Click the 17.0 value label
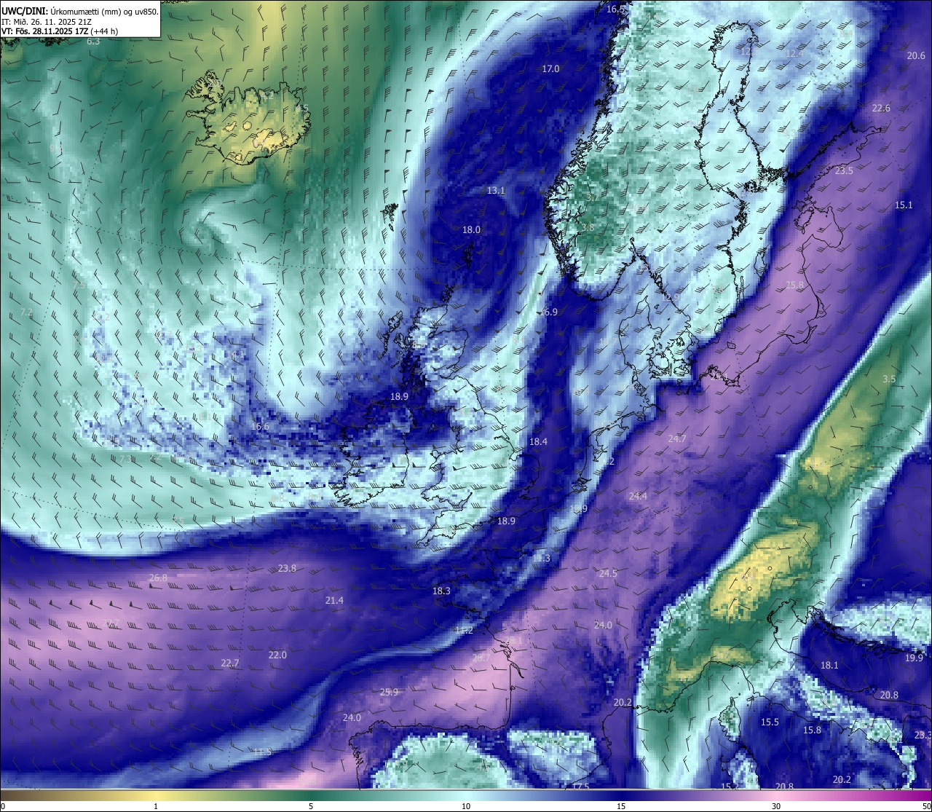The image size is (932, 812). pyautogui.click(x=550, y=68)
